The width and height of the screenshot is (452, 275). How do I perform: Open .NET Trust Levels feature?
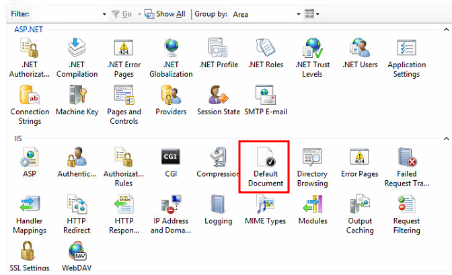point(313,58)
